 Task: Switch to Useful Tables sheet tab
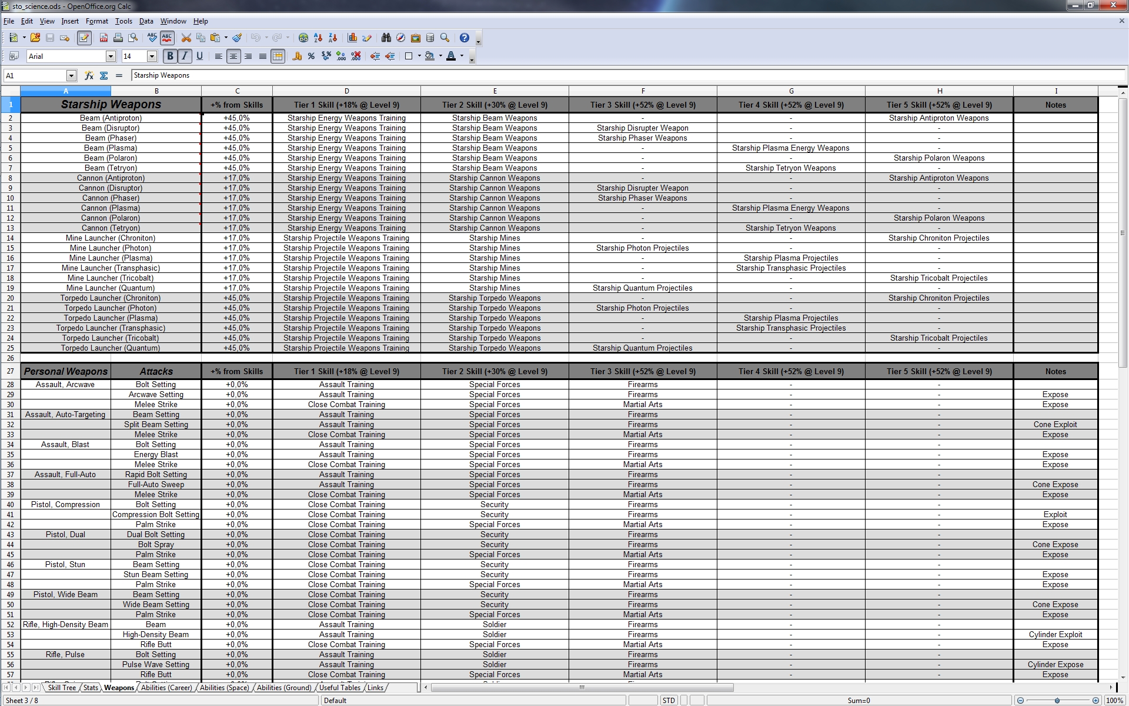click(340, 688)
